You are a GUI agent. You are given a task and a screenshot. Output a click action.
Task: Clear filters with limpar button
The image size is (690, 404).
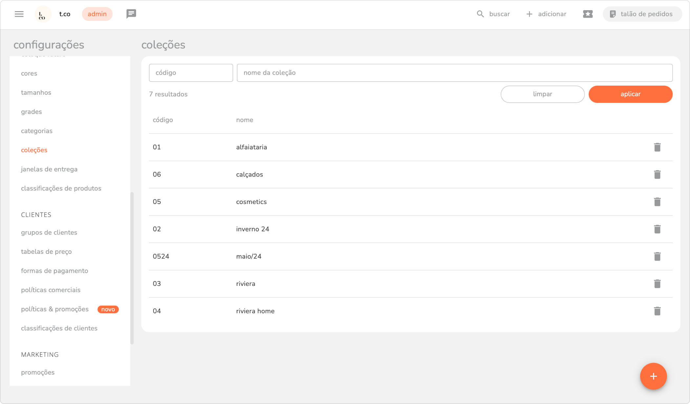(x=542, y=94)
